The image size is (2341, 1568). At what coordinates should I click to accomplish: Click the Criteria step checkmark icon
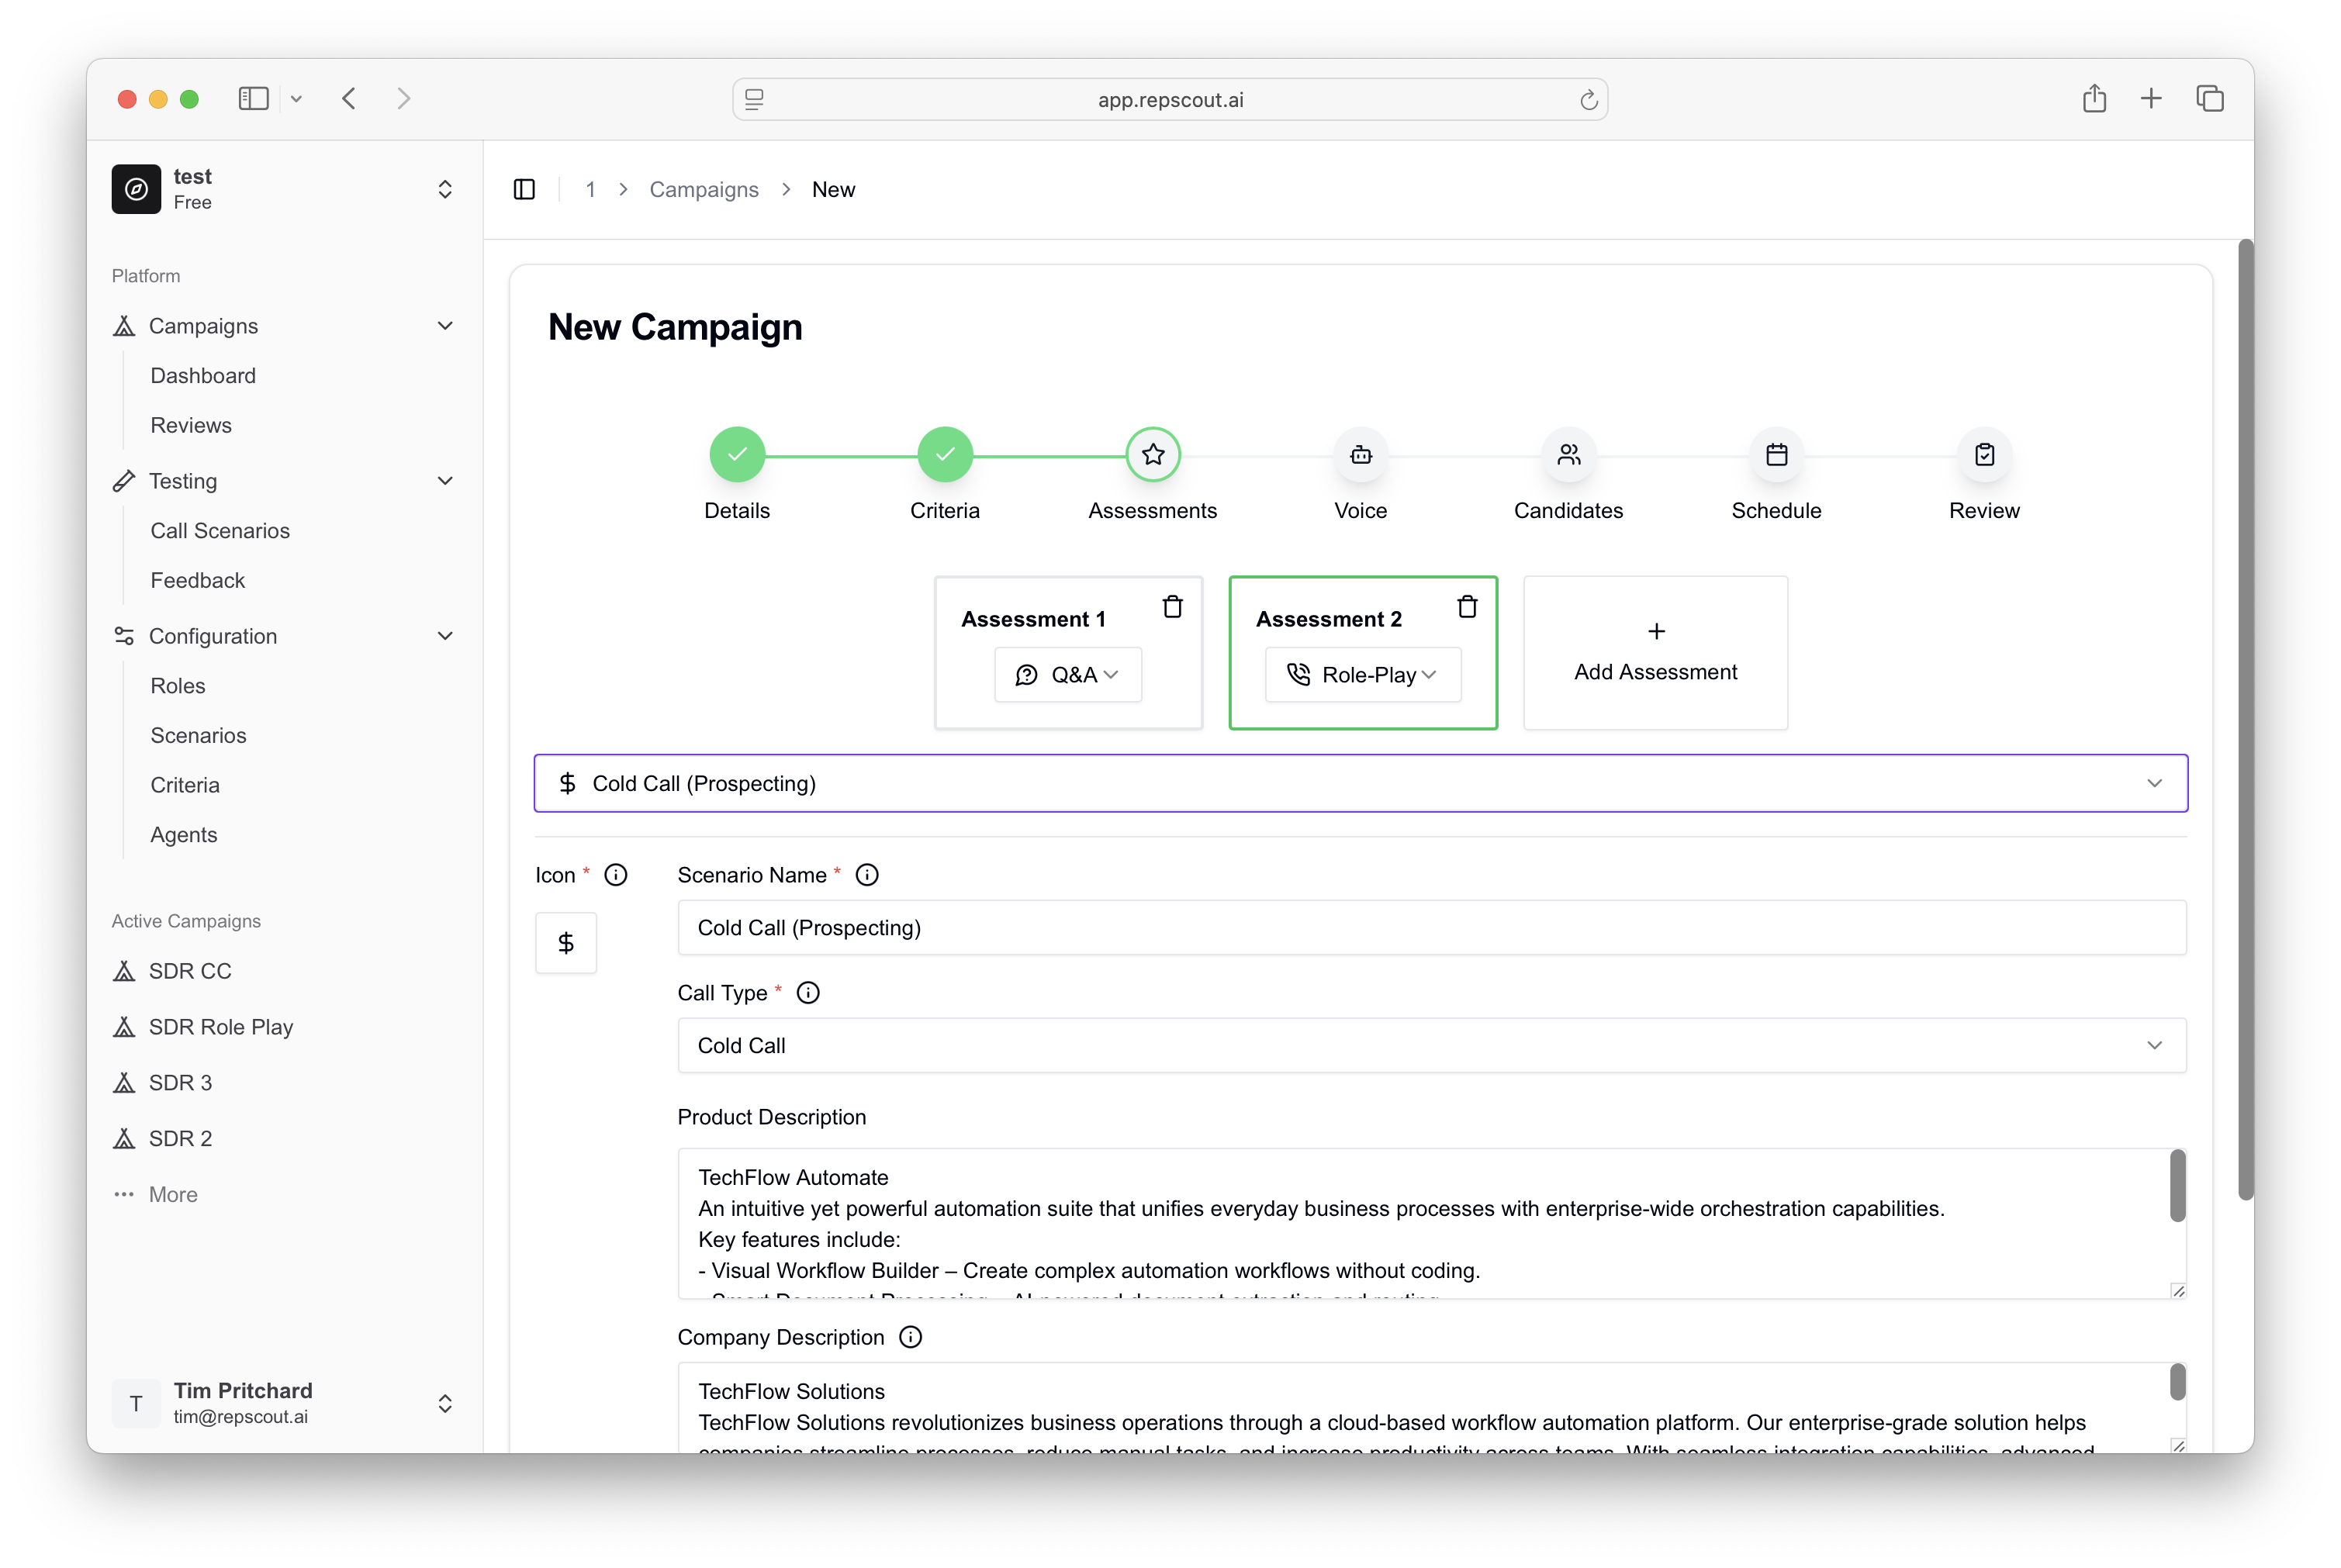(x=945, y=455)
